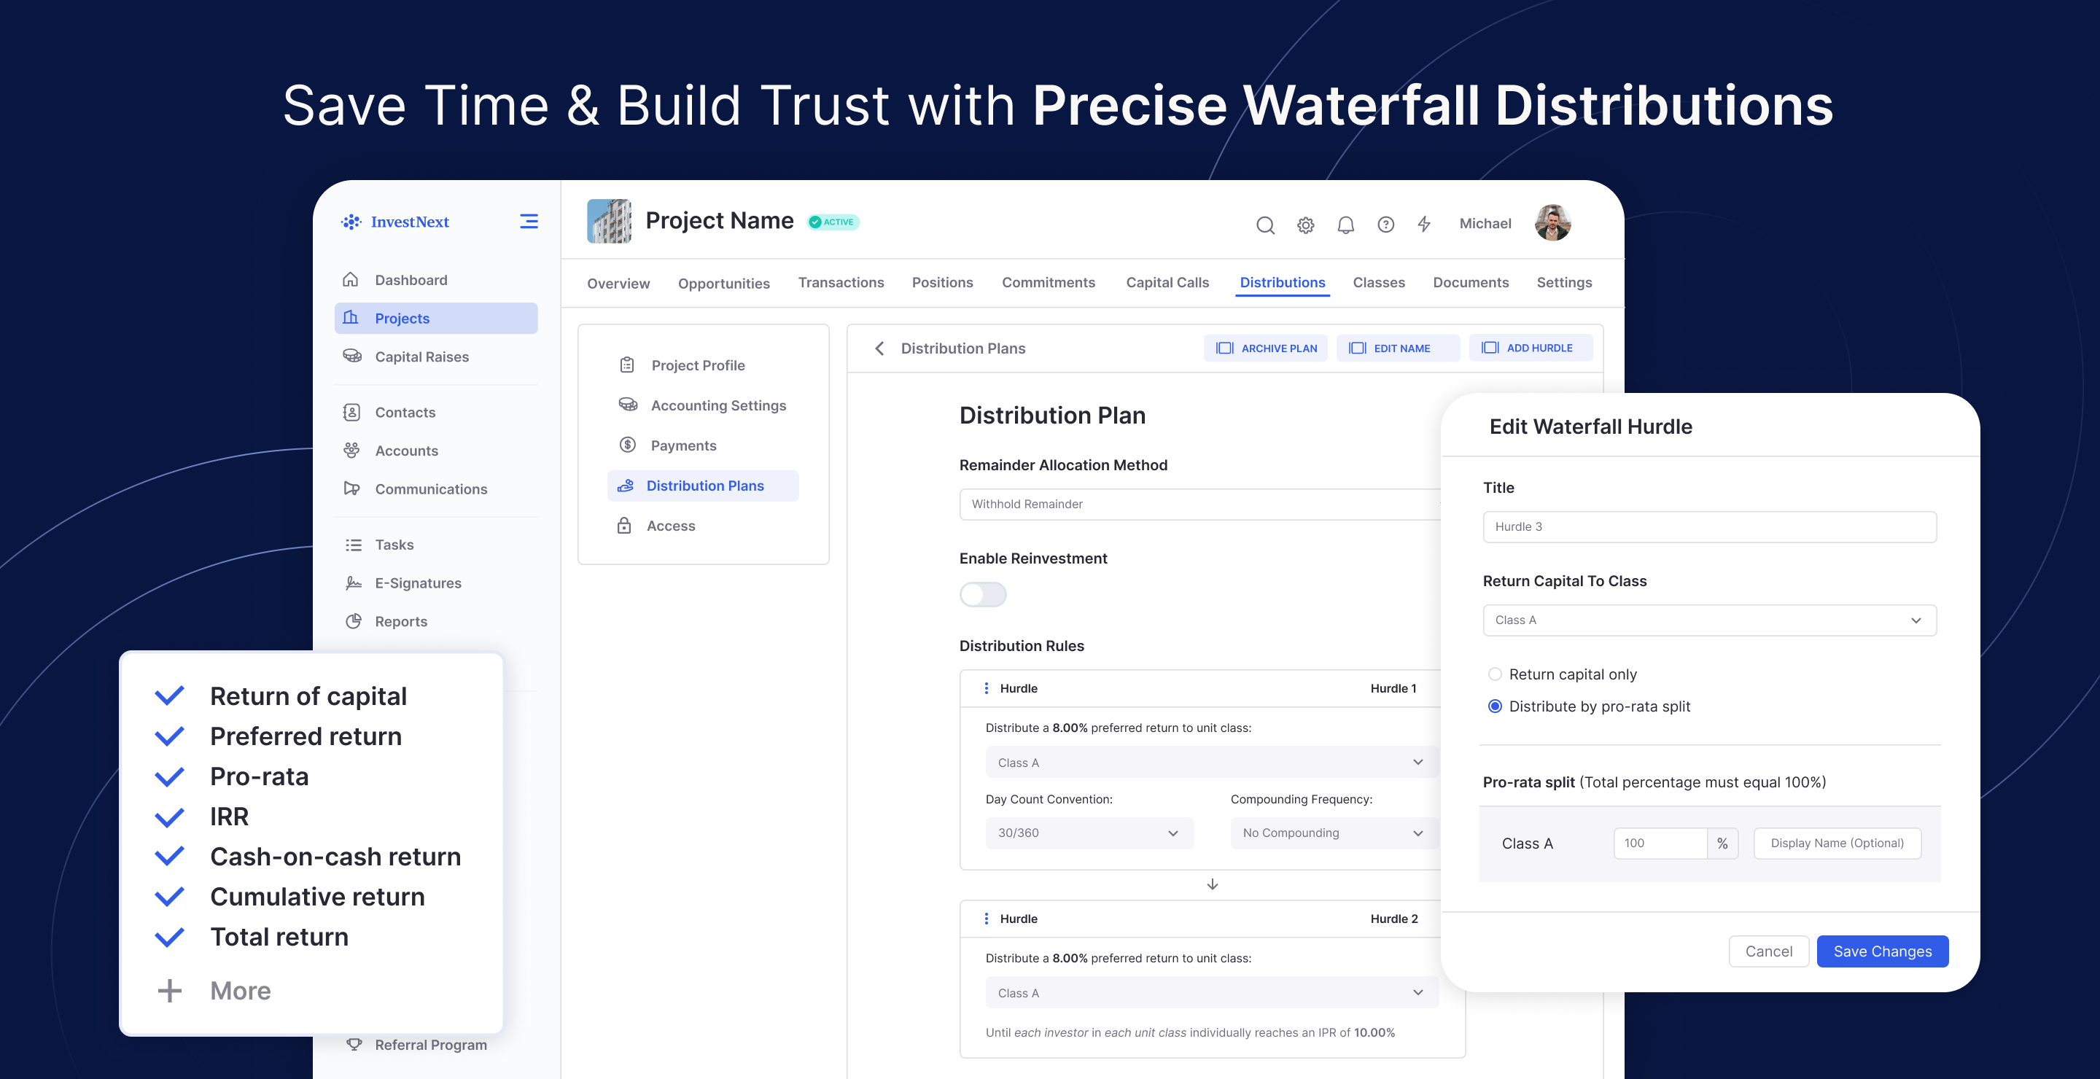Viewport: 2100px width, 1079px height.
Task: Click the notifications bell icon
Action: (1345, 225)
